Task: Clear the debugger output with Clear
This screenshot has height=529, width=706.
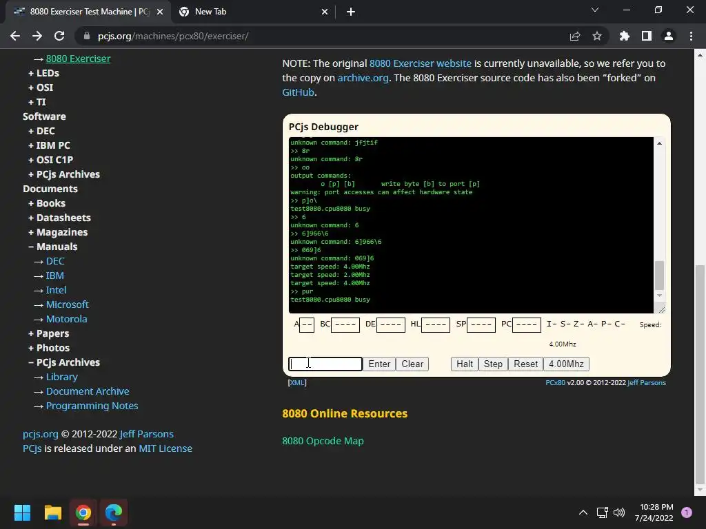Action: pos(412,364)
